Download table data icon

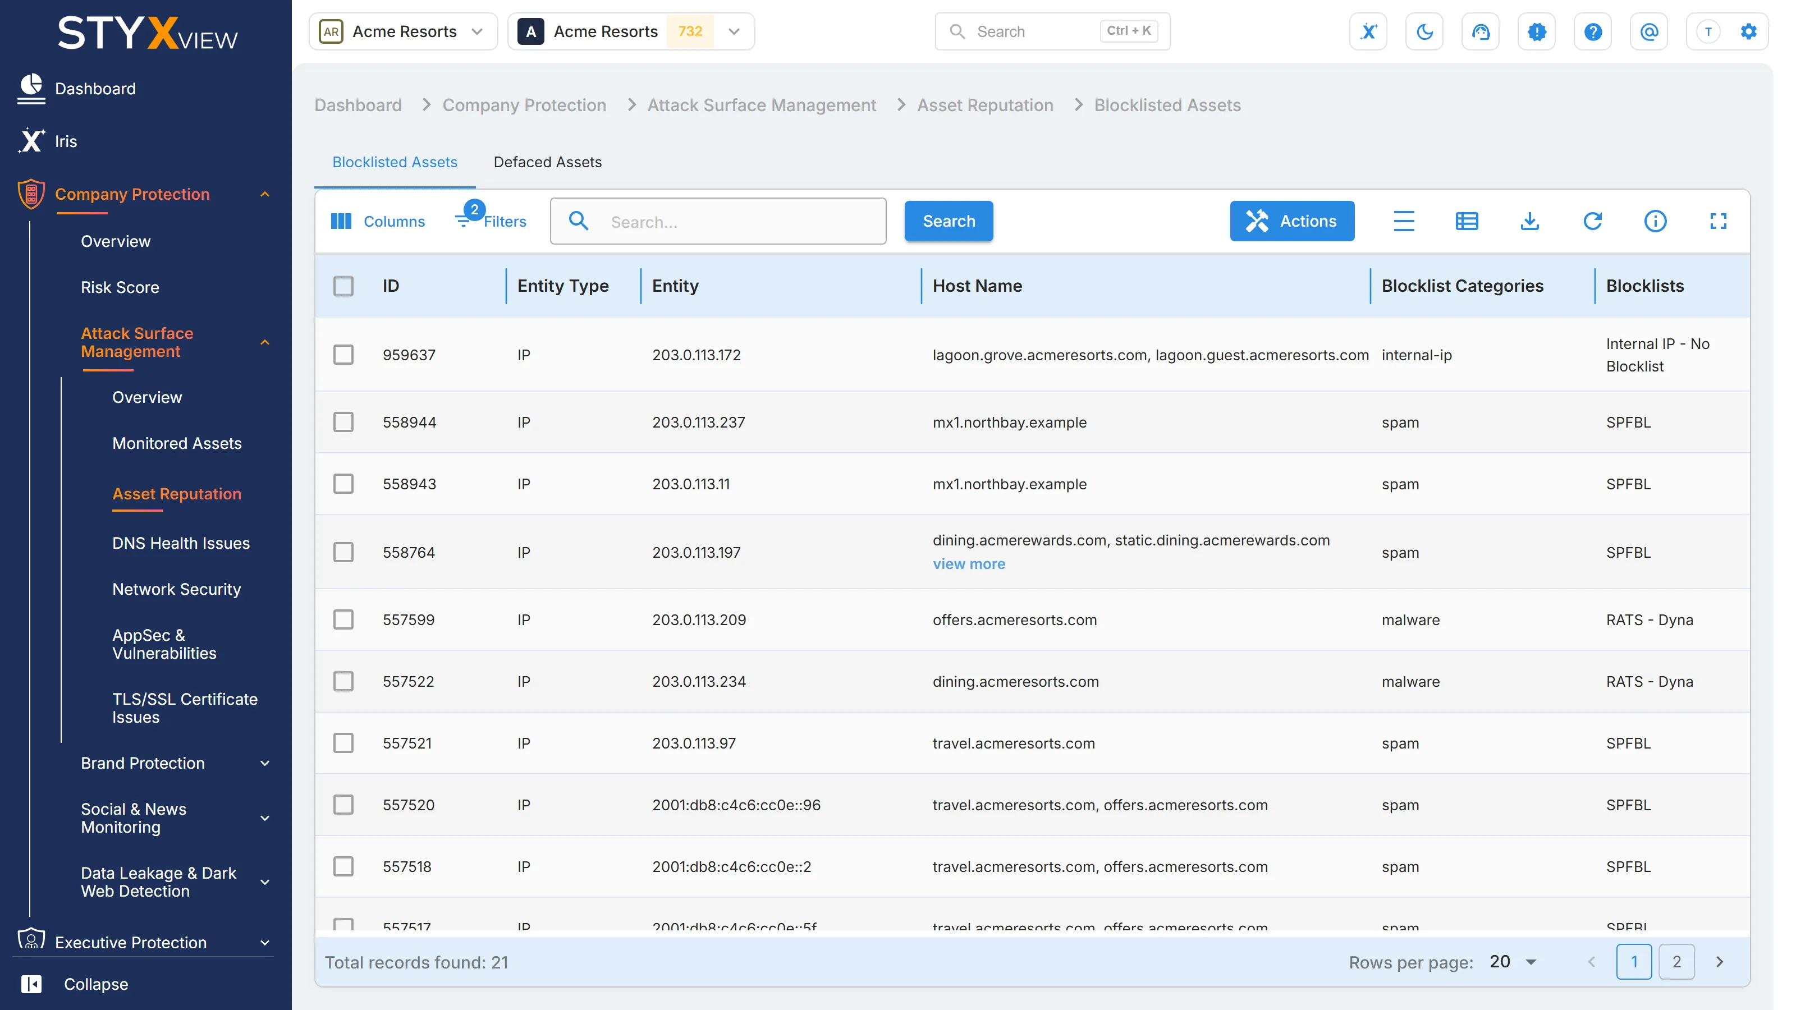coord(1529,221)
